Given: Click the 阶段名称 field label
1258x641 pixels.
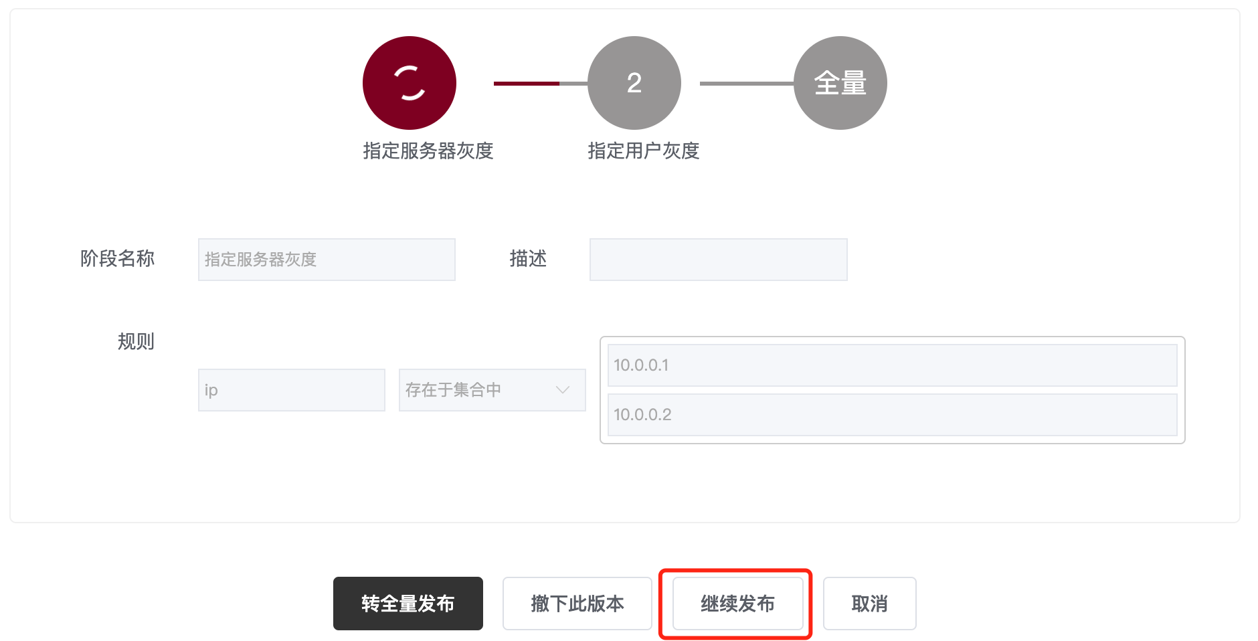Looking at the screenshot, I should point(117,258).
